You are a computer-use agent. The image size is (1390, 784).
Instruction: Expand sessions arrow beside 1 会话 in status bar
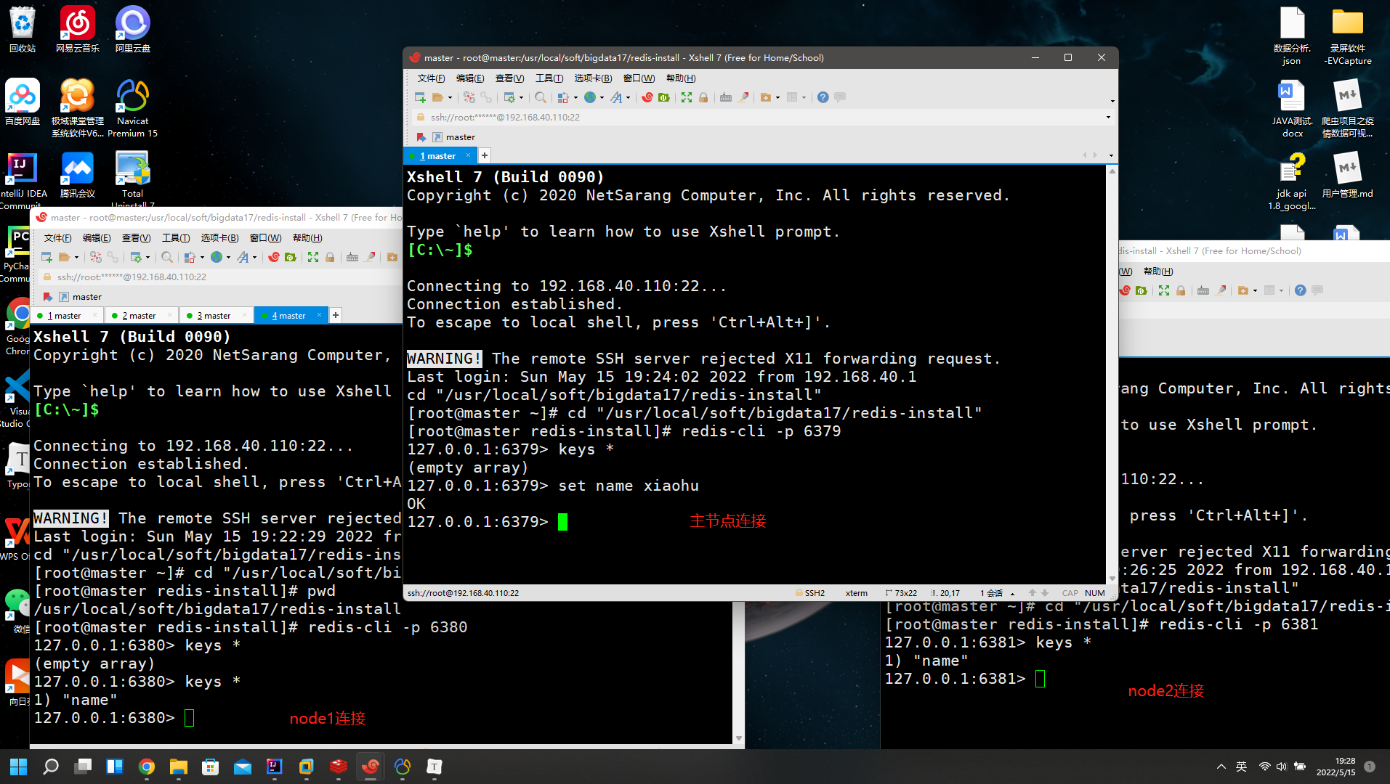(1012, 594)
